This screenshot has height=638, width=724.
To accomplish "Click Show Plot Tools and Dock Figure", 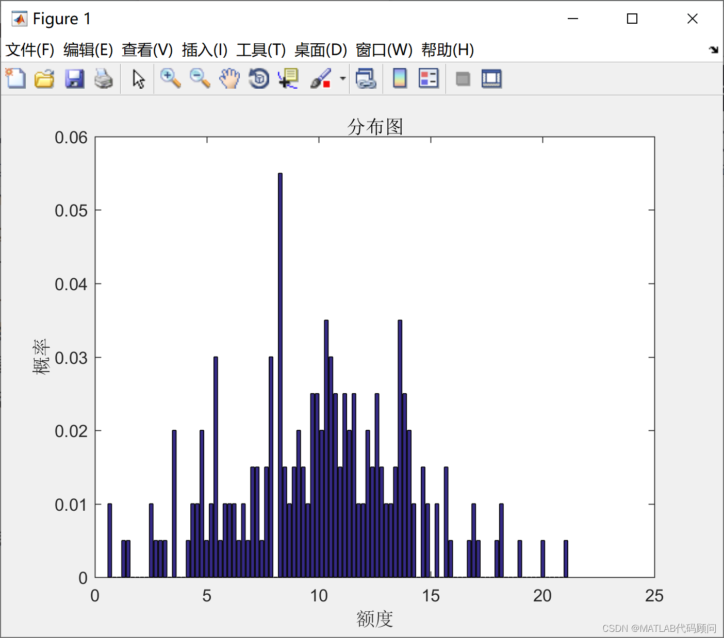I will click(x=491, y=78).
